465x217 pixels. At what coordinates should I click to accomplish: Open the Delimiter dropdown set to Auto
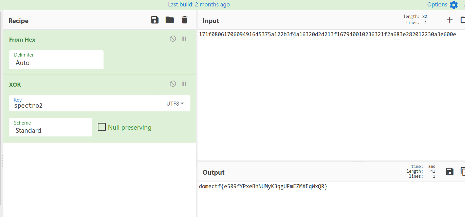[56, 63]
